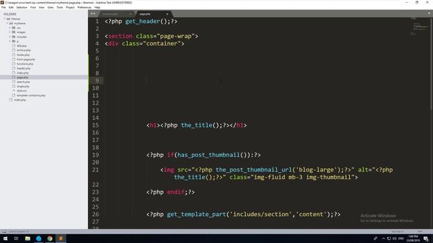Click get_template_part on line 26
This screenshot has width=433, height=243.
pos(196,214)
